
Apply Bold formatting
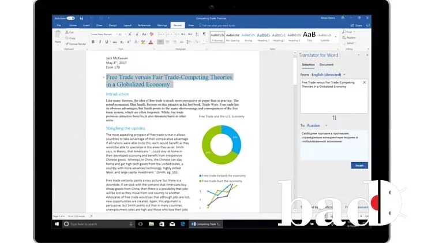coord(93,42)
